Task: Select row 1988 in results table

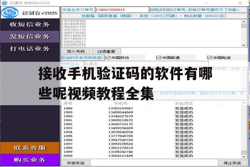Action: [x=152, y=109]
